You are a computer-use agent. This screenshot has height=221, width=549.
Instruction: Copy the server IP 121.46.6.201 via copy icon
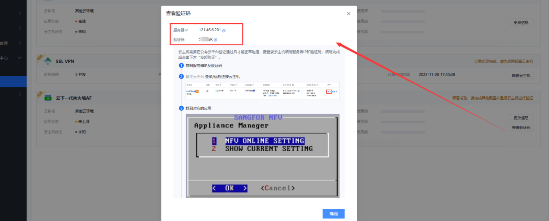[224, 30]
